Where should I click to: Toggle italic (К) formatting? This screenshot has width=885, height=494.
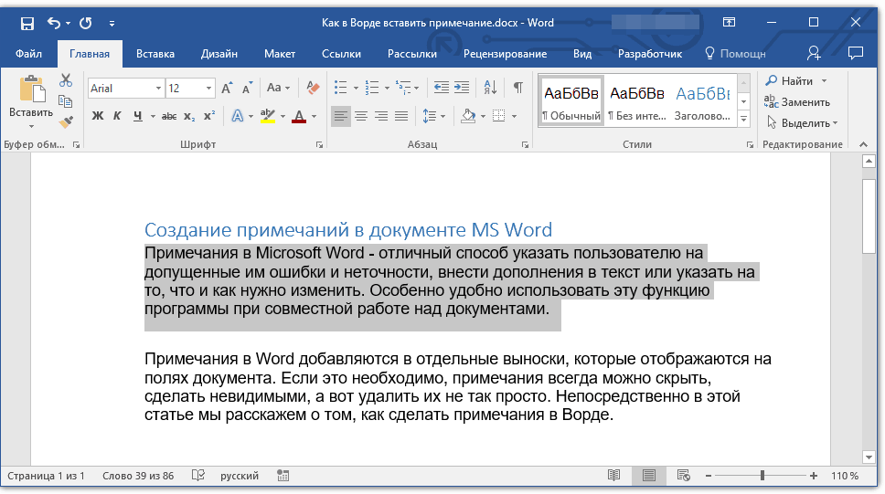tap(117, 116)
